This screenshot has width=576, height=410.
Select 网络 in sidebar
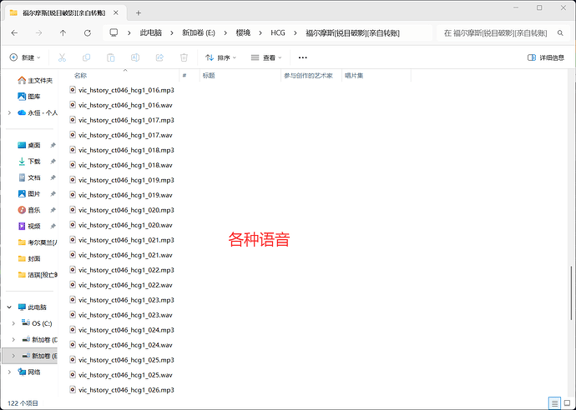tap(29, 372)
